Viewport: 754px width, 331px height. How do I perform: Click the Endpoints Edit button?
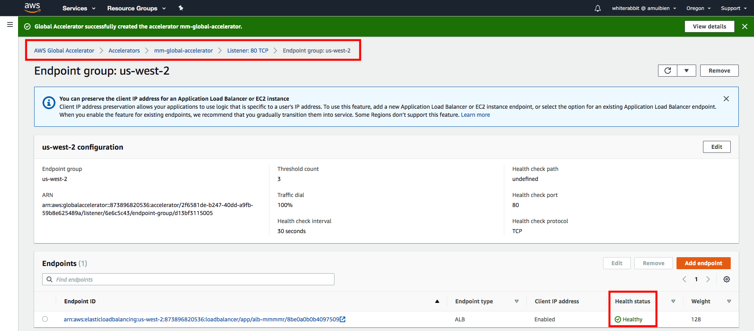(x=617, y=263)
